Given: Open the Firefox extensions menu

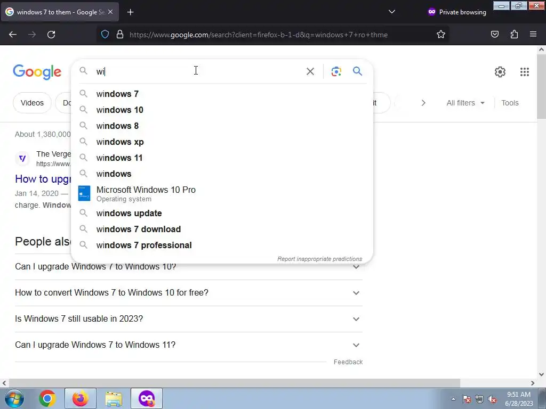Looking at the screenshot, I should [x=514, y=35].
